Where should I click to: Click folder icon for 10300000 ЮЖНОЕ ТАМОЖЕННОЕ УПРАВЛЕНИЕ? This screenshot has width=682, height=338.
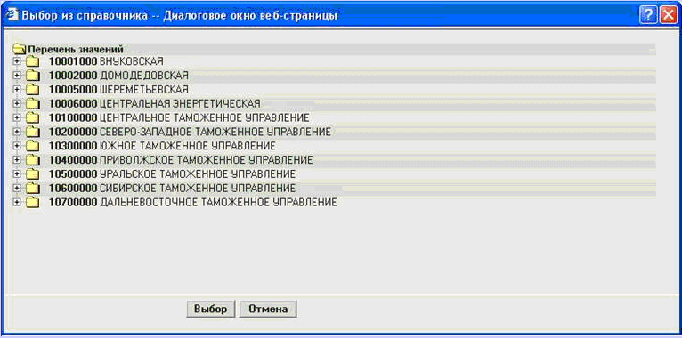point(33,146)
